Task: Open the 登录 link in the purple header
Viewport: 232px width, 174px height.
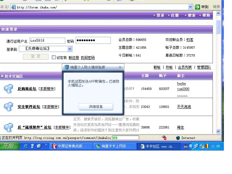Action: coord(160,15)
